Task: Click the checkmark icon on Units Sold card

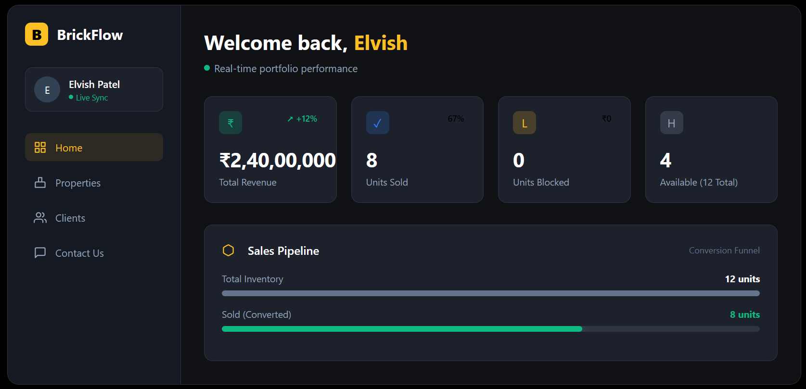Action: pyautogui.click(x=377, y=123)
